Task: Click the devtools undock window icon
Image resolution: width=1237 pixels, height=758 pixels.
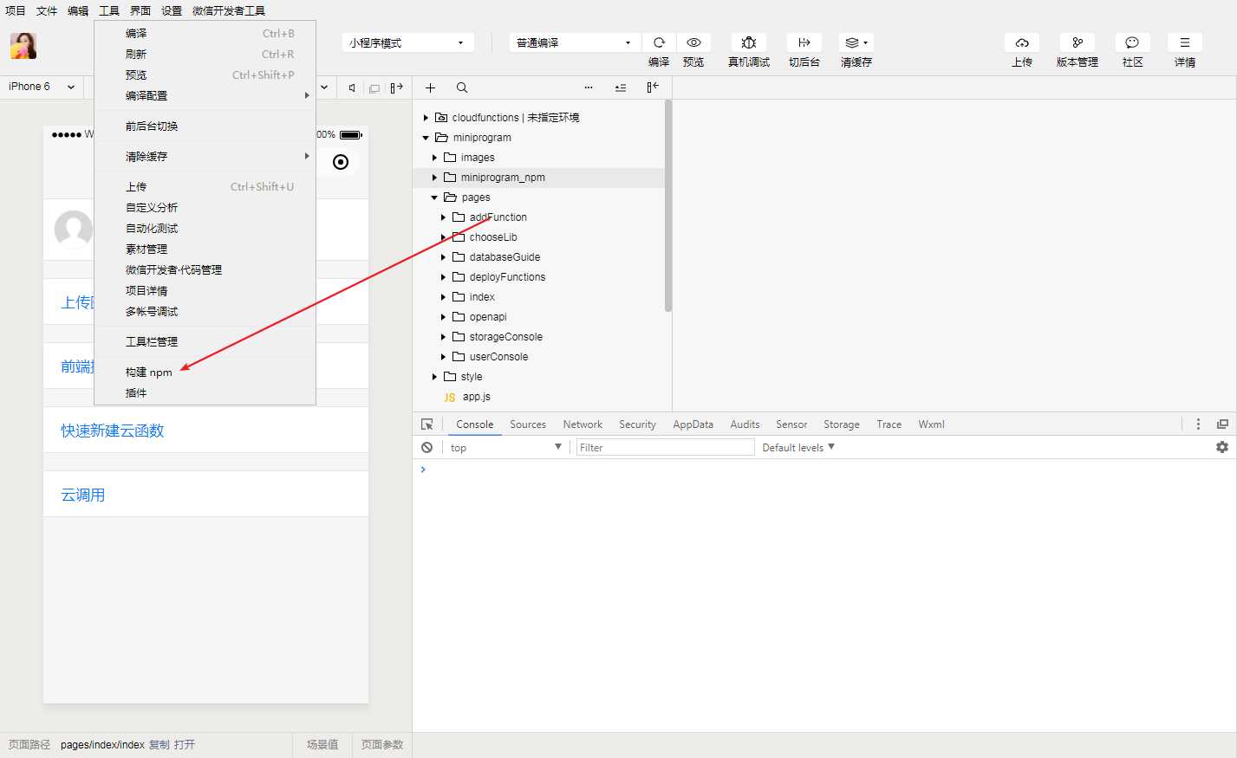Action: pos(1222,424)
